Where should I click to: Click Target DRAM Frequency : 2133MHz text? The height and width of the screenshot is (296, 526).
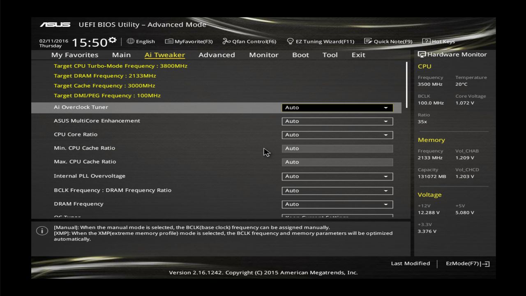[x=105, y=76]
